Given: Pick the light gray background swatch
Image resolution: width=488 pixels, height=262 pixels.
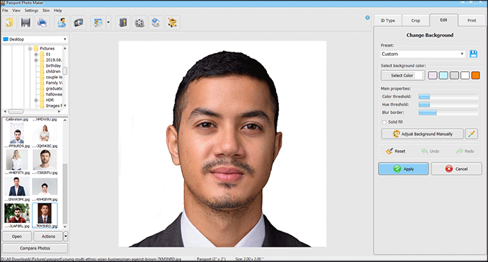Looking at the screenshot, I should tap(454, 75).
